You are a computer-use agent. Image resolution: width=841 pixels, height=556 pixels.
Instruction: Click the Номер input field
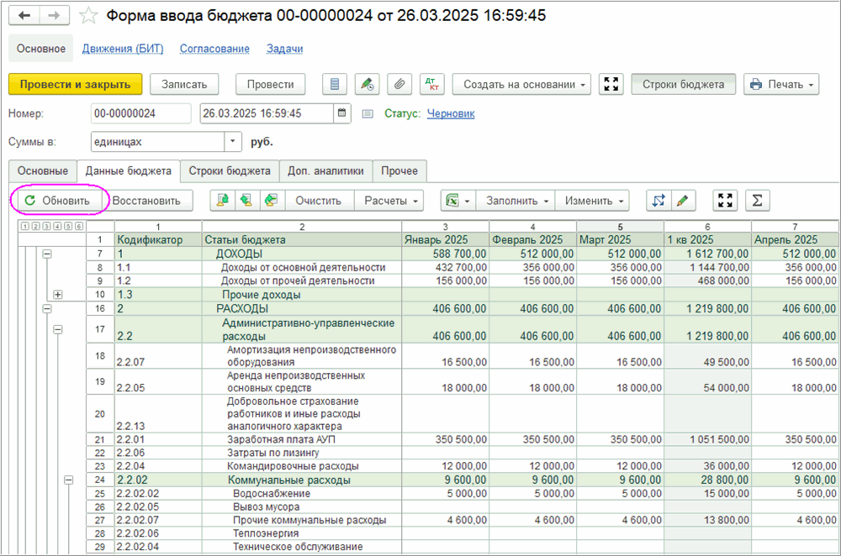[x=140, y=113]
